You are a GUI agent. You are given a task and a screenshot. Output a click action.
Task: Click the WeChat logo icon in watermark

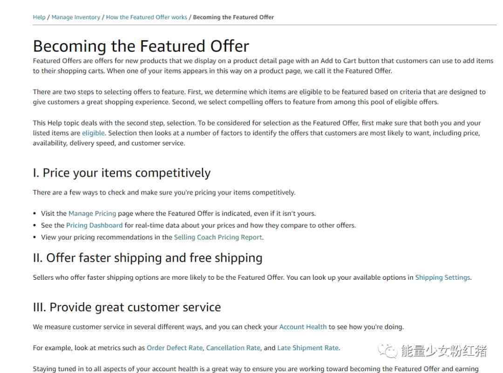tap(387, 351)
